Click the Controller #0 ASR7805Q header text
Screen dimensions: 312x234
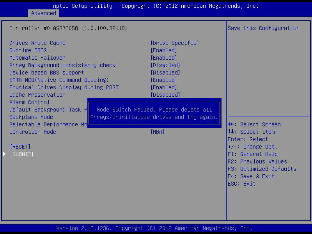(68, 28)
